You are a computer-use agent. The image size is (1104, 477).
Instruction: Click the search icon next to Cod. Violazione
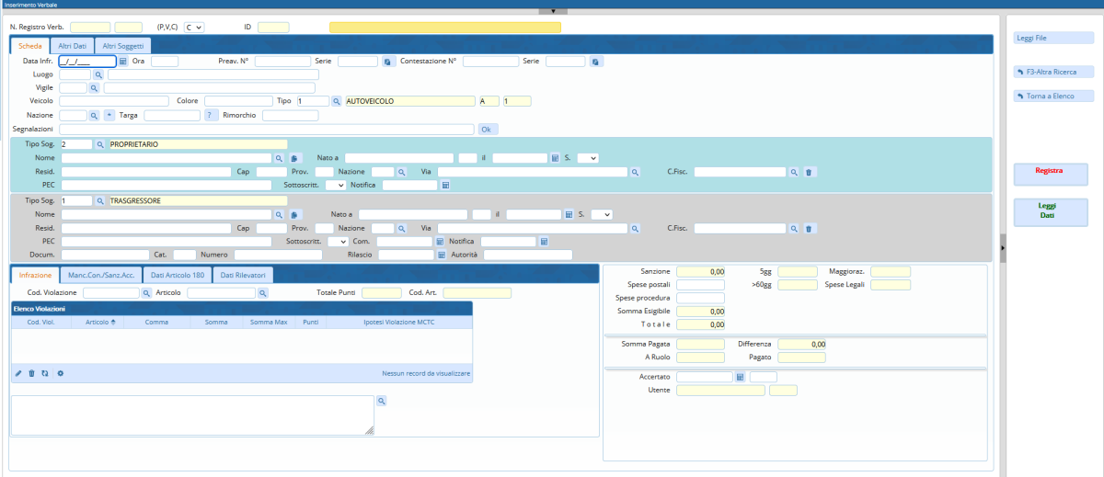coord(146,293)
